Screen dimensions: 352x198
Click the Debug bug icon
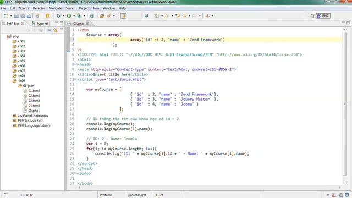pyautogui.click(x=59, y=16)
